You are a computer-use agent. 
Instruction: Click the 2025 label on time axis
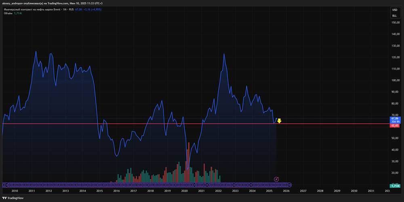[269, 191]
